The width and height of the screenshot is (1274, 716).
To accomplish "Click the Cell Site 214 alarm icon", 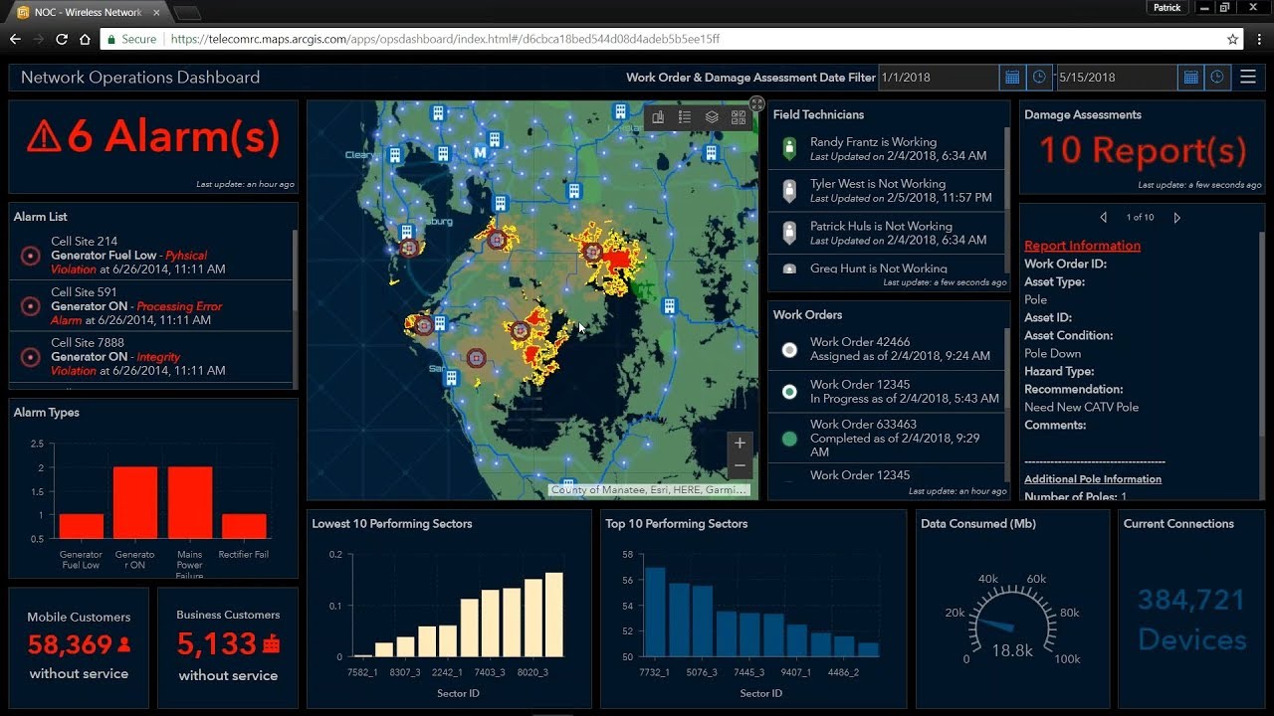I will (31, 256).
